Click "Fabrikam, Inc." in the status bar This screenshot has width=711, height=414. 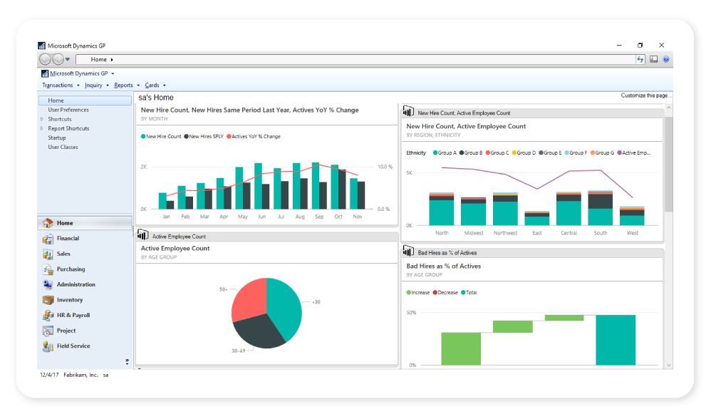[81, 375]
